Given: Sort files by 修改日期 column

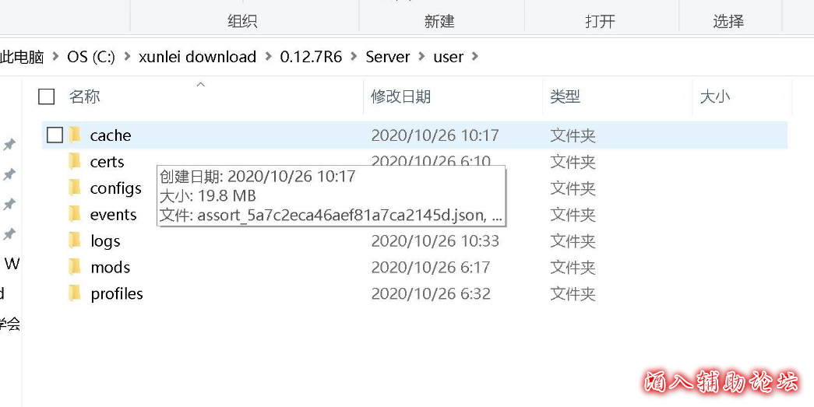Looking at the screenshot, I should point(400,96).
